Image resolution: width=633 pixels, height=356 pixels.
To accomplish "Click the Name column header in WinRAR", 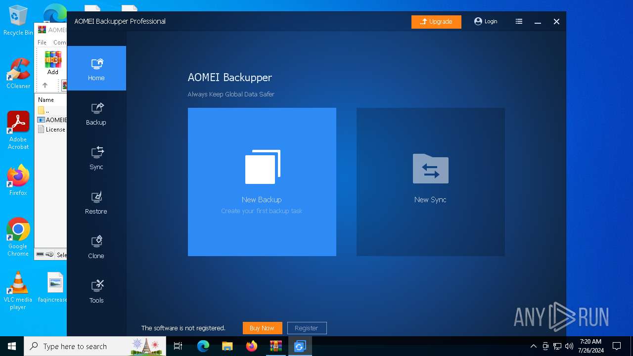I will click(46, 100).
